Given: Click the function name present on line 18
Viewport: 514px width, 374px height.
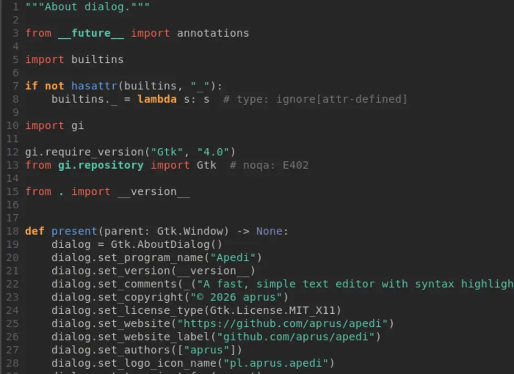Looking at the screenshot, I should [x=74, y=231].
